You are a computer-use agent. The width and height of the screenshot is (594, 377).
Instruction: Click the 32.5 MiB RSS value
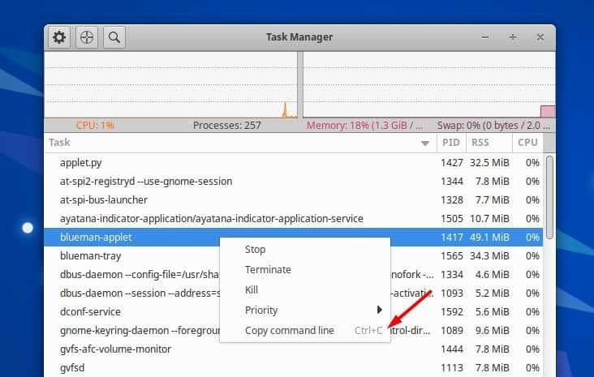(489, 163)
